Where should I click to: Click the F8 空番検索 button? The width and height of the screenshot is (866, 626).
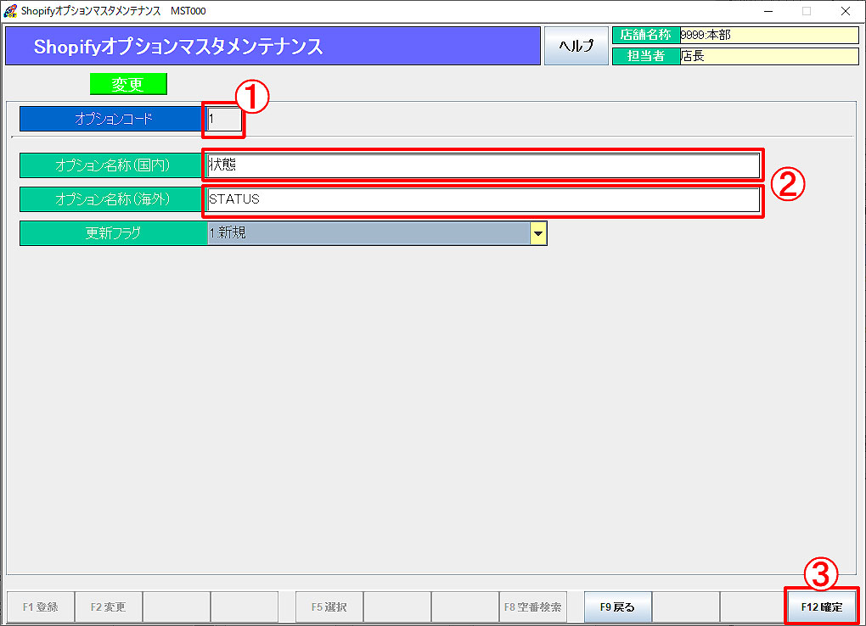[x=533, y=607]
